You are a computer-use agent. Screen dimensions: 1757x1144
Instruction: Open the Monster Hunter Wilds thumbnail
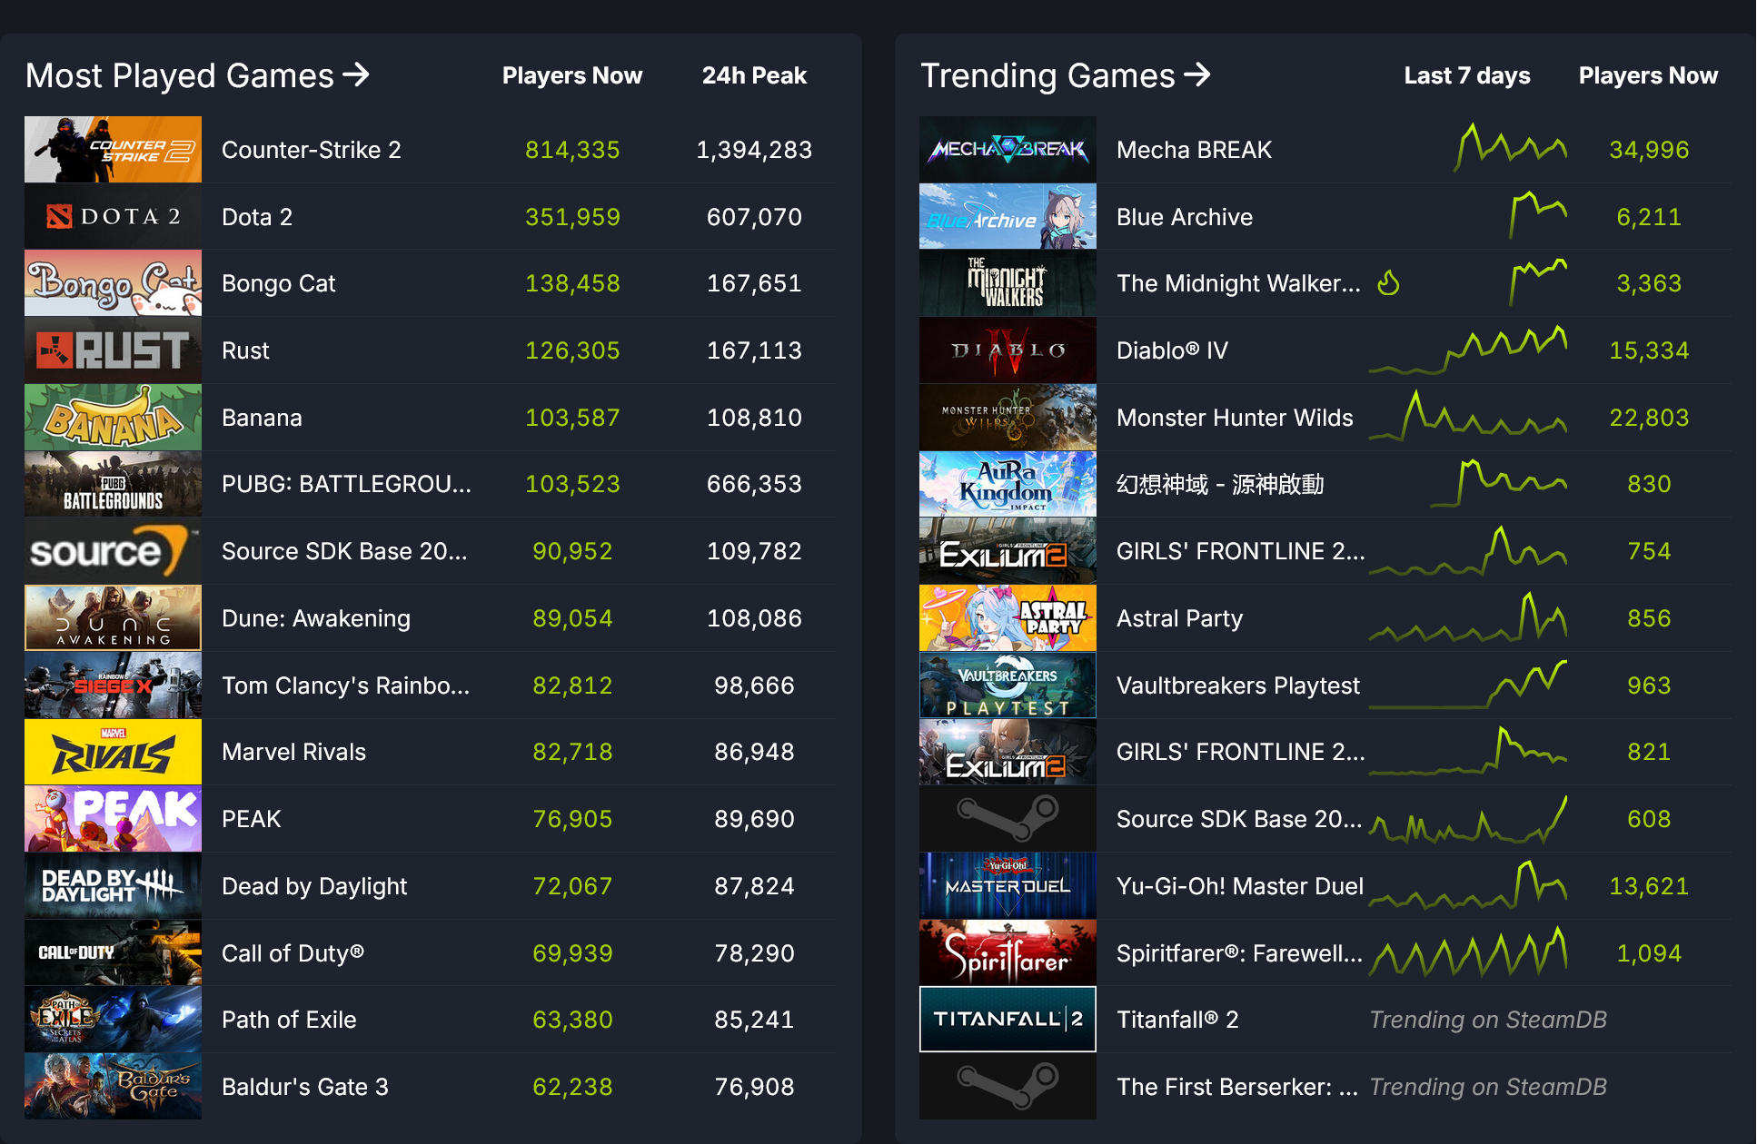tap(1008, 417)
